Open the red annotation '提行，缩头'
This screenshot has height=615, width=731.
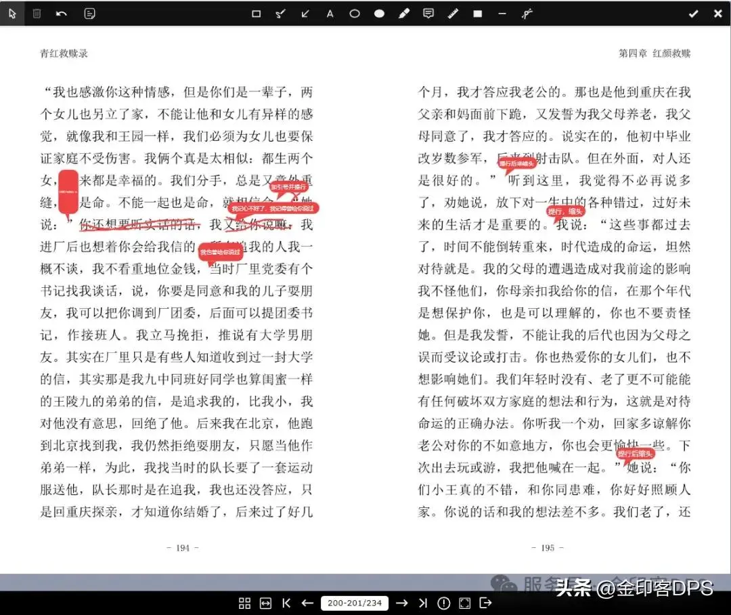click(x=565, y=211)
